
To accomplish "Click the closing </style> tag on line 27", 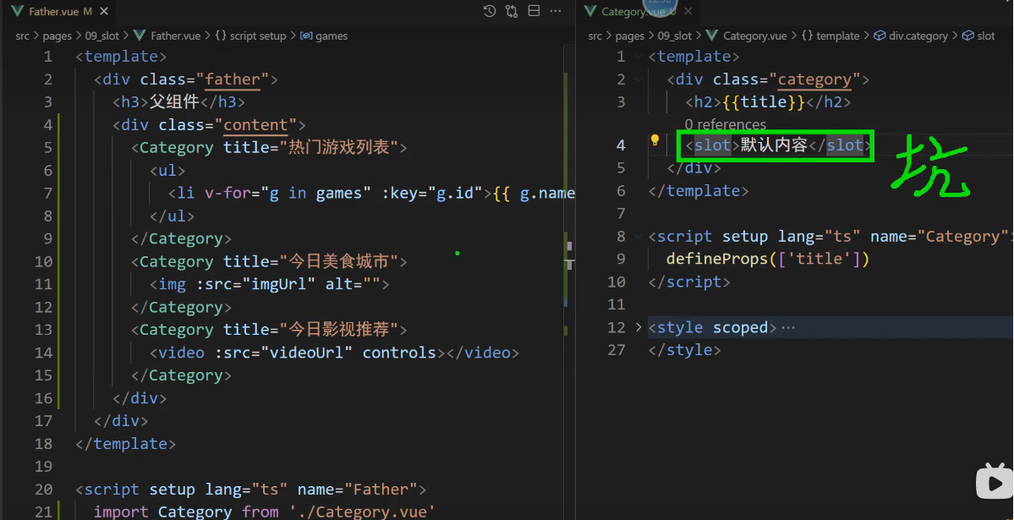I will [x=684, y=350].
